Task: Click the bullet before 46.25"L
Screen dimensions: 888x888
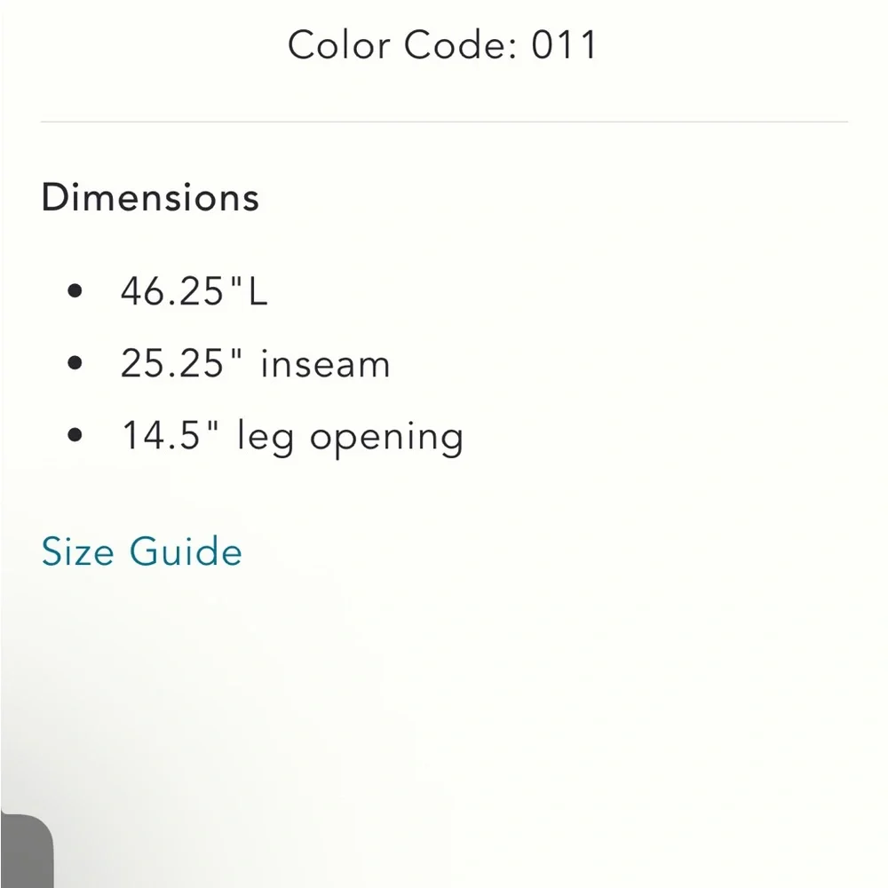Action: coord(75,290)
